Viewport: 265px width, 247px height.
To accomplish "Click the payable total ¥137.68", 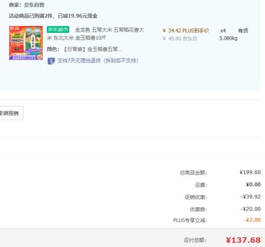I will (x=243, y=240).
